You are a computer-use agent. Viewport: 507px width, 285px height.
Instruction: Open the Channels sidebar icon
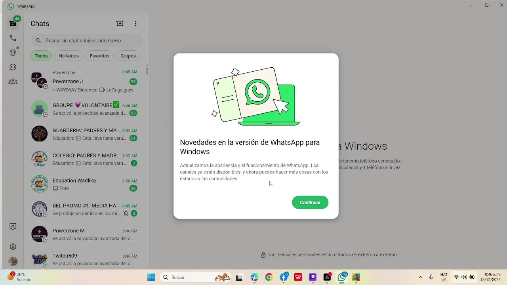pos(13,67)
